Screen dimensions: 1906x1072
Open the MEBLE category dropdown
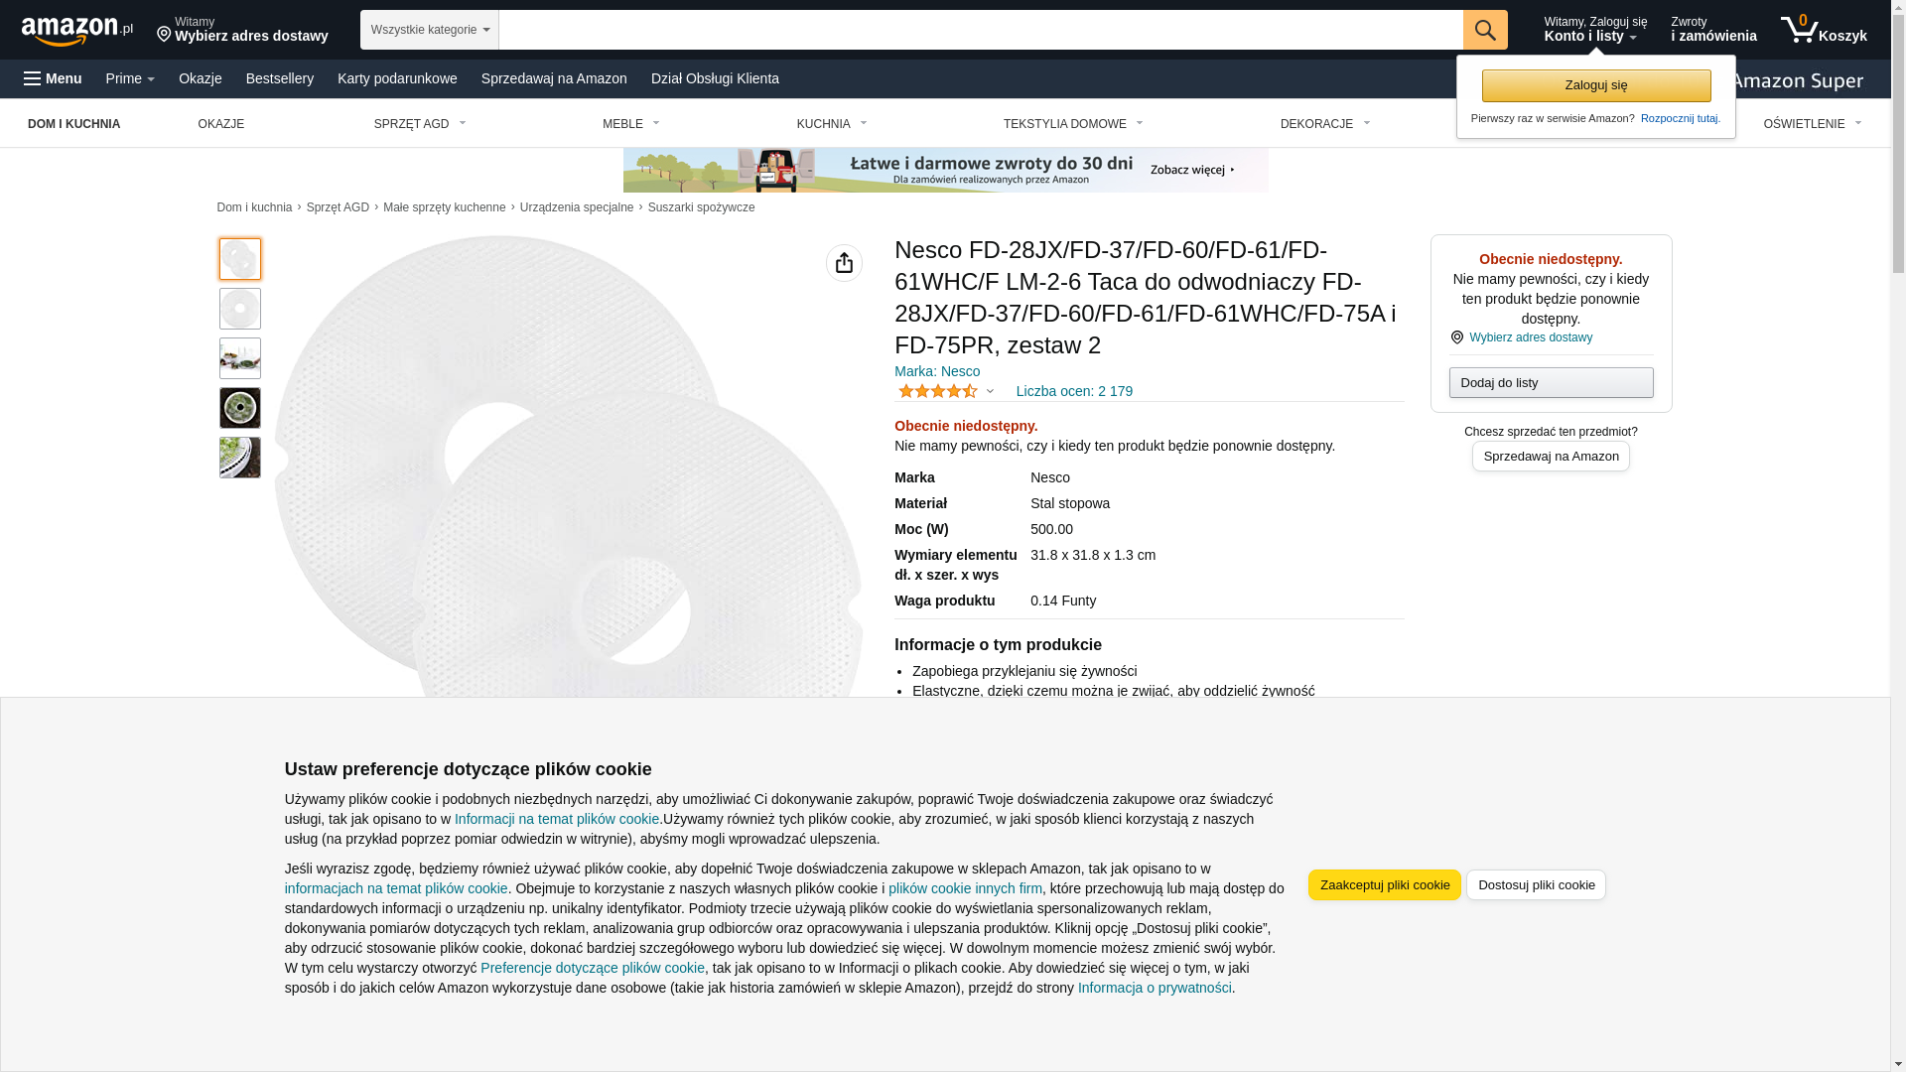pos(631,124)
